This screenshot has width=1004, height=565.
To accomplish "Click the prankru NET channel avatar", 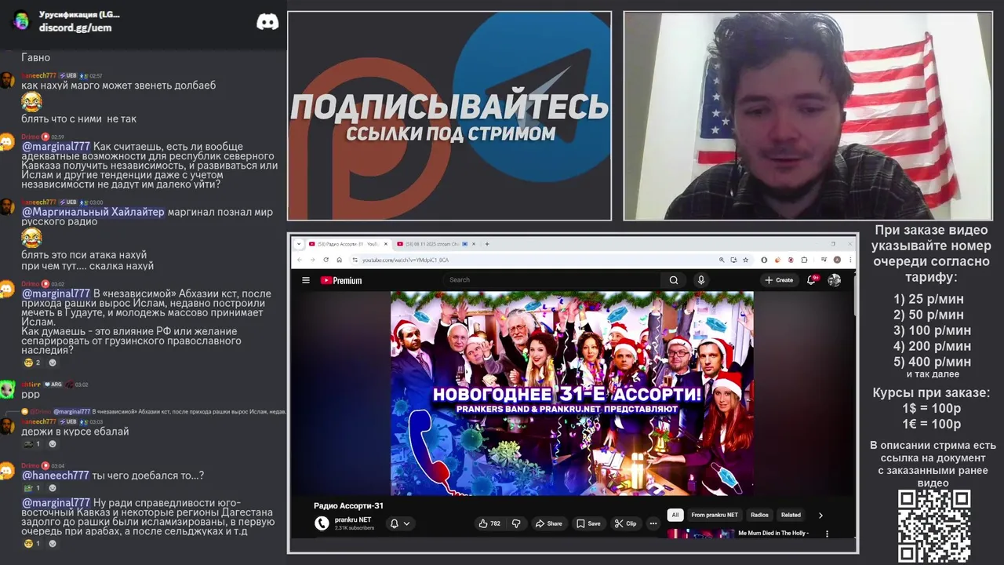I will [322, 523].
